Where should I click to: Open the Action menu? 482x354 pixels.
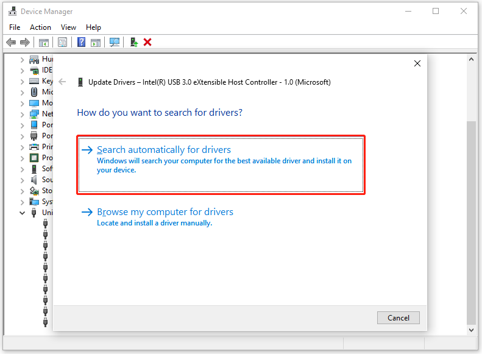click(40, 27)
